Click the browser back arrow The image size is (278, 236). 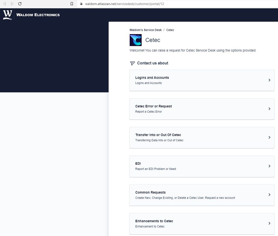click(4, 4)
